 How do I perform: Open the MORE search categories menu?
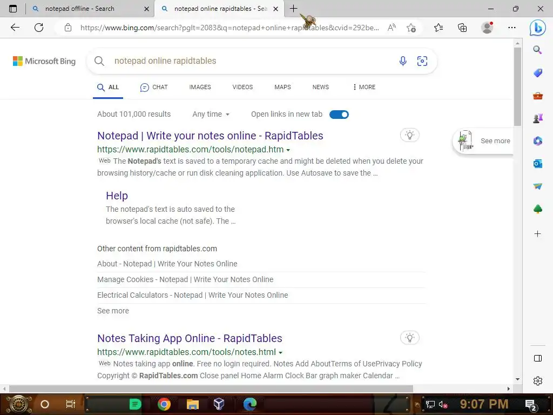364,87
